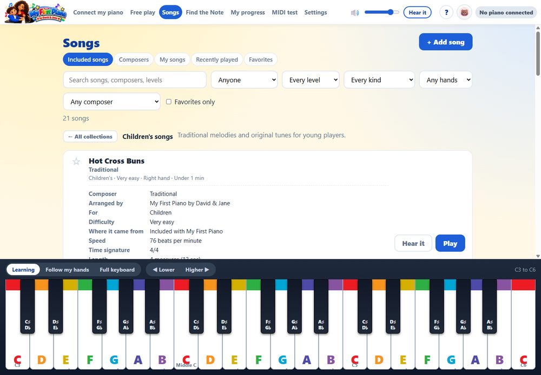Click the 76 beats per minute value
541x375 pixels.
click(x=176, y=240)
